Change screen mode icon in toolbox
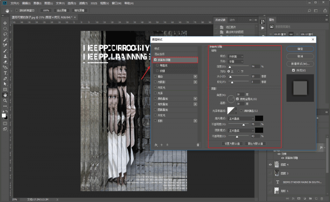 tap(5, 129)
